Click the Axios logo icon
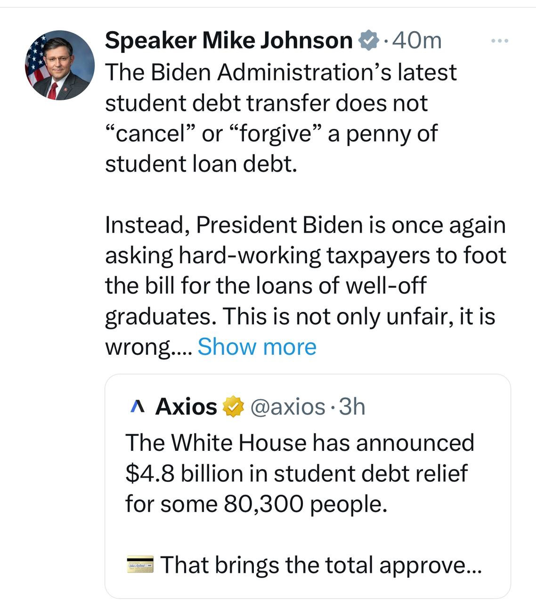The width and height of the screenshot is (536, 603). point(137,407)
